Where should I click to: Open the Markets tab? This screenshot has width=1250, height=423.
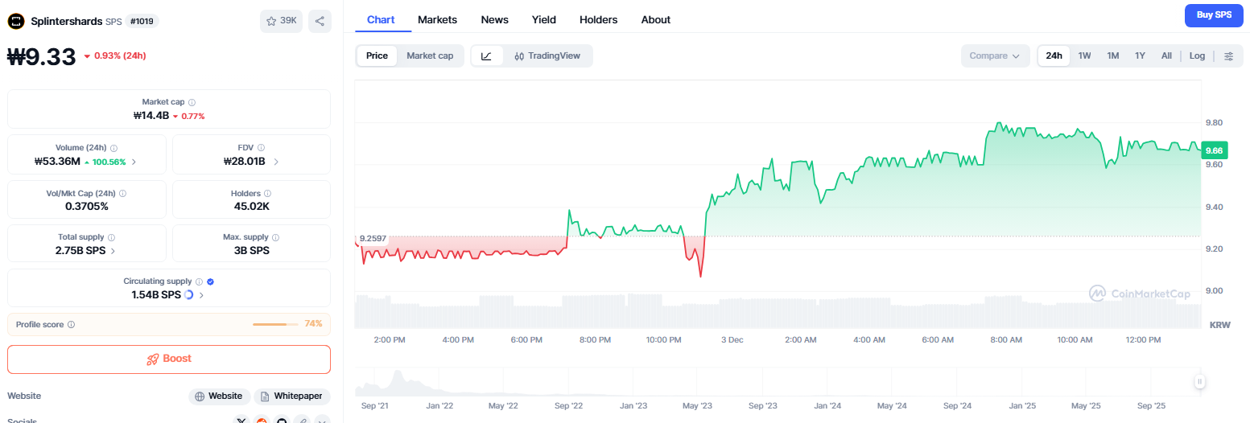point(437,19)
